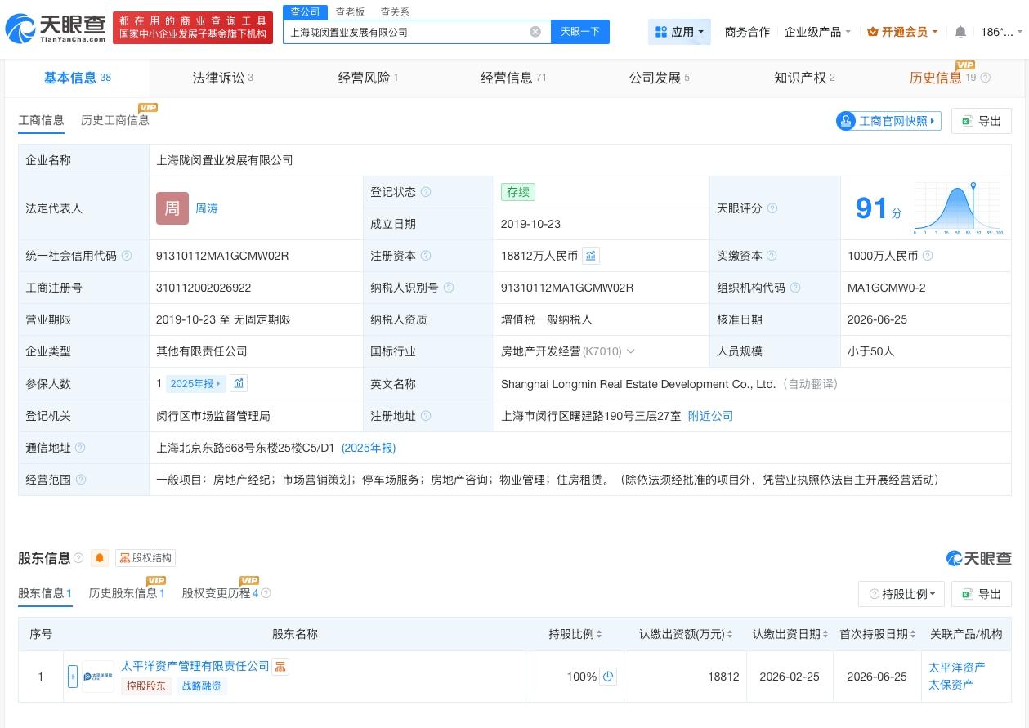Image resolution: width=1029 pixels, height=728 pixels.
Task: Open 太平洋资产管理有限责任公司 shareholder link
Action: point(195,666)
